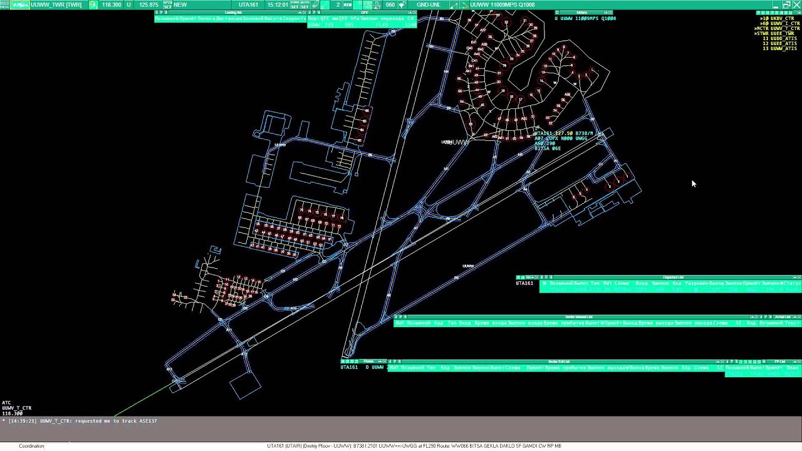Click the 060 altitude filter value

(390, 4)
